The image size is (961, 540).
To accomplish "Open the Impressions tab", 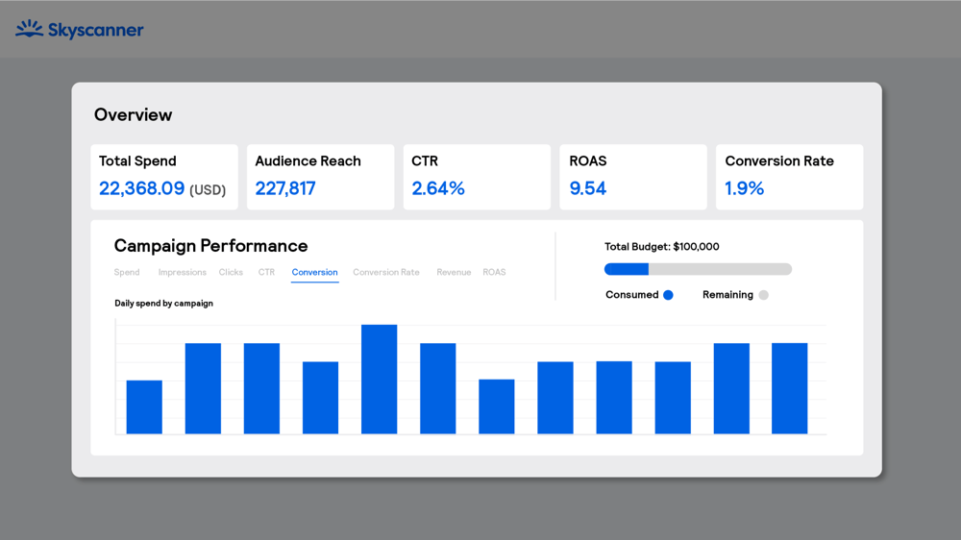I will 182,273.
